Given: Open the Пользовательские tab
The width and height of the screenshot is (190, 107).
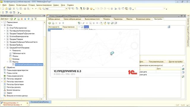Looking at the screenshot, I should [x=157, y=62].
